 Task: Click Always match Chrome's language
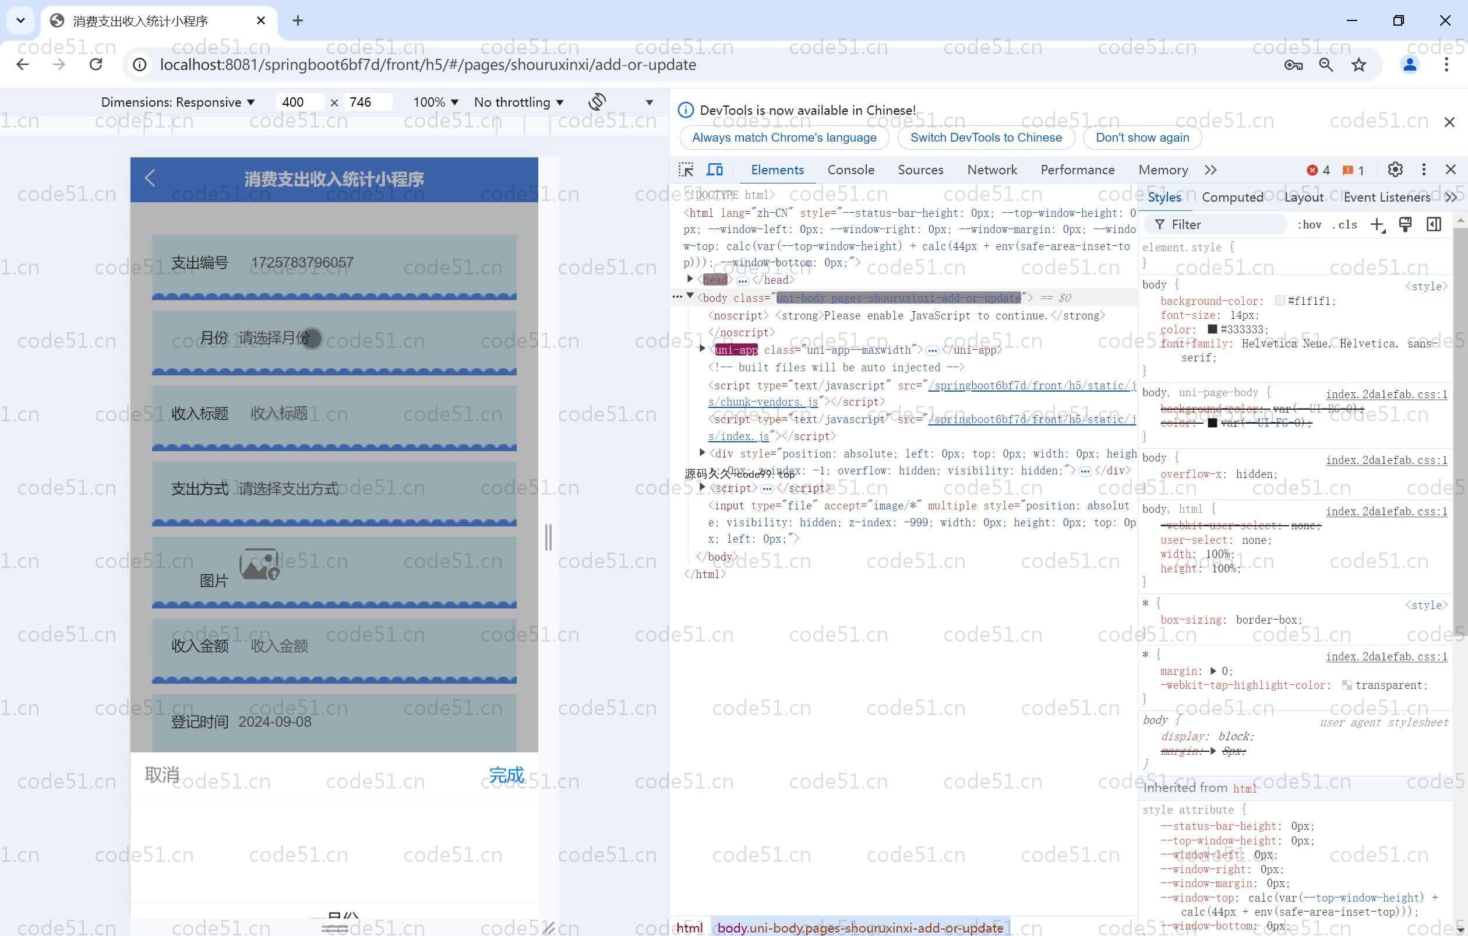[x=784, y=137]
